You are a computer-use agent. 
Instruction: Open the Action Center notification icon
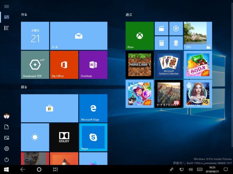pyautogui.click(x=226, y=169)
